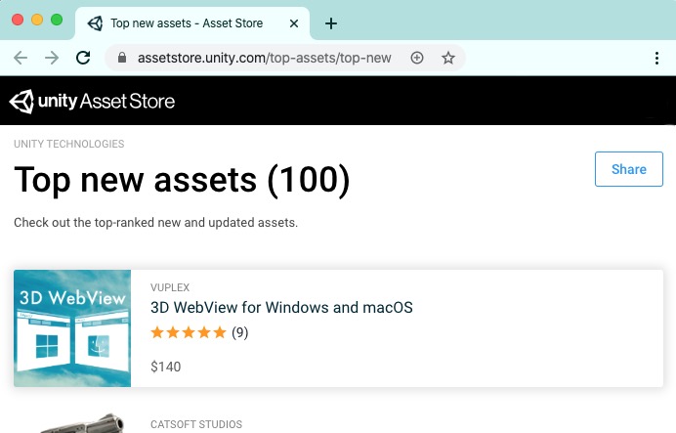
Task: Click the yellow macOS minimize button
Action: [x=37, y=20]
